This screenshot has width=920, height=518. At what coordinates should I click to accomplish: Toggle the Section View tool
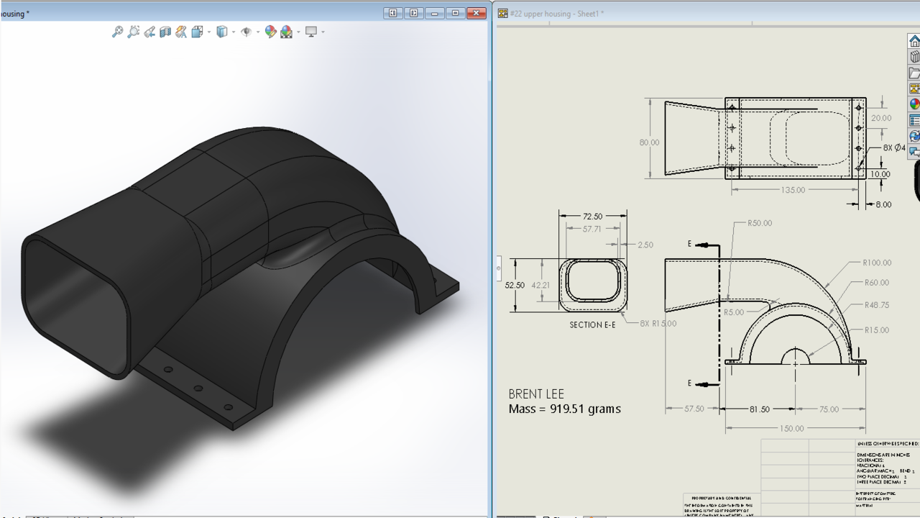click(x=165, y=32)
